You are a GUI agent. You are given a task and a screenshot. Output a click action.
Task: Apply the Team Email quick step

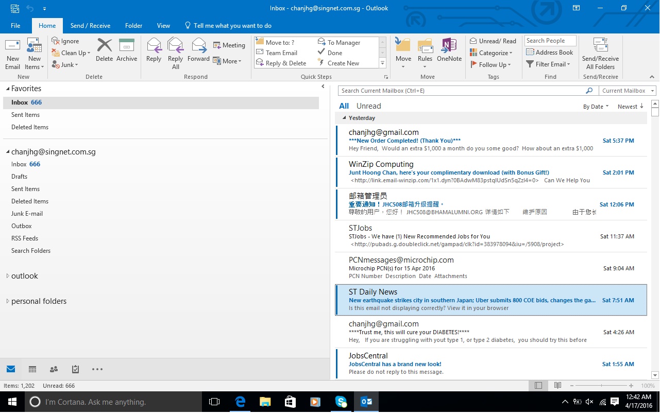[x=277, y=53]
